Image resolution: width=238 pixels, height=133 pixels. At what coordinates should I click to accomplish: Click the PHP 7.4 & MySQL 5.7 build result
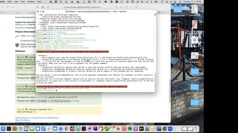point(50,101)
